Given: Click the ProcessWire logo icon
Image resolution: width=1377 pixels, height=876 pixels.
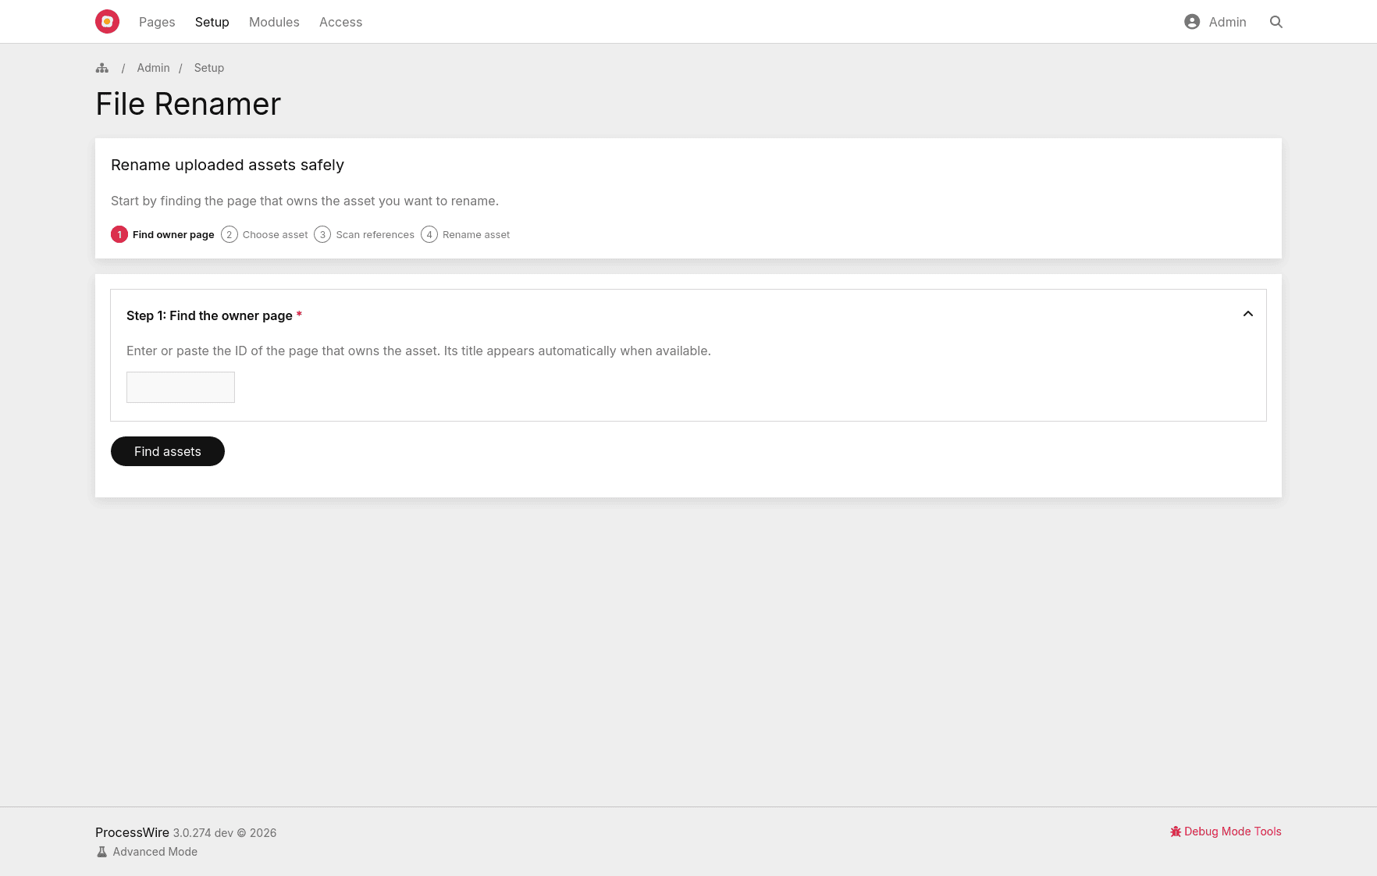Looking at the screenshot, I should pos(107,22).
